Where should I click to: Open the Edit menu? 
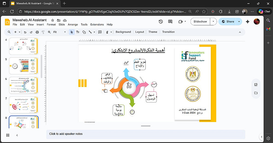coord(22,25)
